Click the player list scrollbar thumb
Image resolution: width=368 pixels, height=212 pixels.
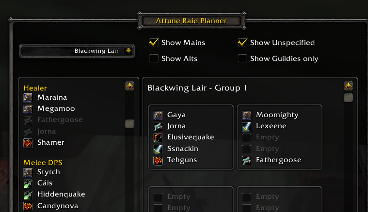(129, 124)
